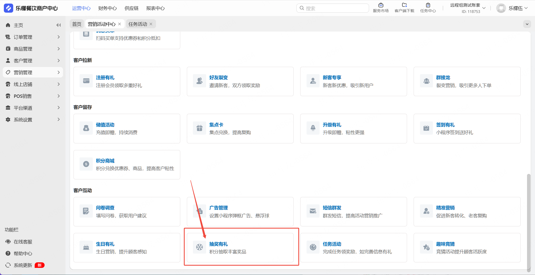Click the 乐檬伍 user avatar
Screen dimensions: 535x275
[x=501, y=8]
